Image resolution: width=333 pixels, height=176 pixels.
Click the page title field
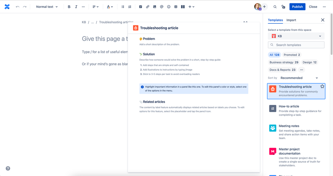105,39
